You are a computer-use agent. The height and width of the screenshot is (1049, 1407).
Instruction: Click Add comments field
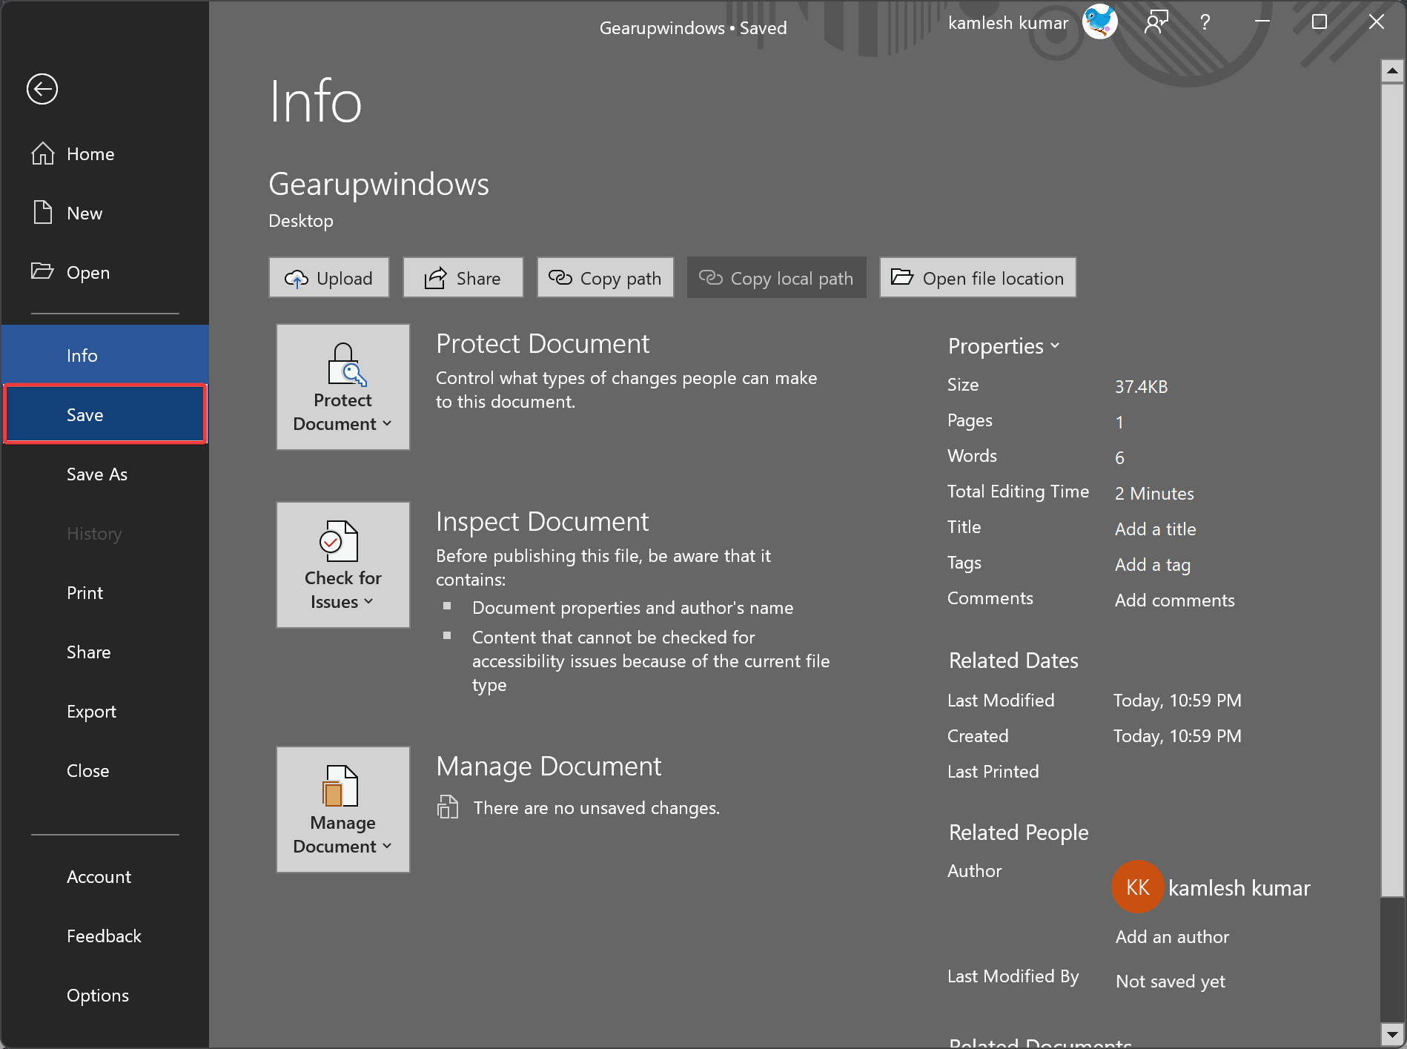click(1175, 600)
